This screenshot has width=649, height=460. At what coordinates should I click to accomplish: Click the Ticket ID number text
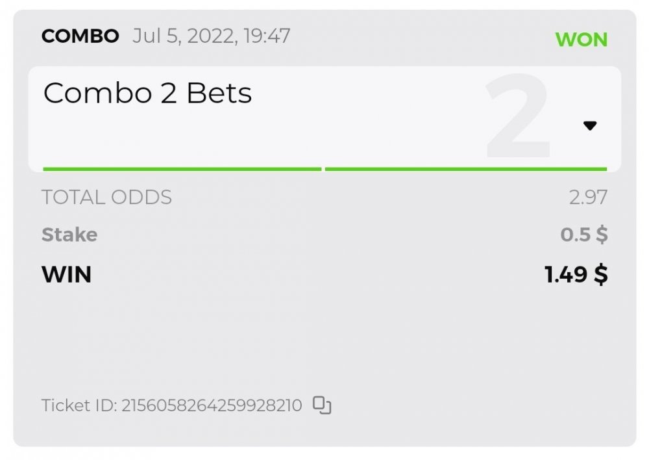coord(212,405)
